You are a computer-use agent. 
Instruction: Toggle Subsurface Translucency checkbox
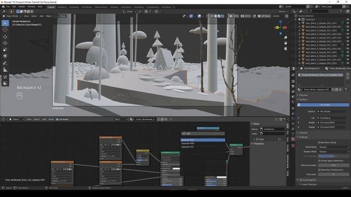click(319, 170)
